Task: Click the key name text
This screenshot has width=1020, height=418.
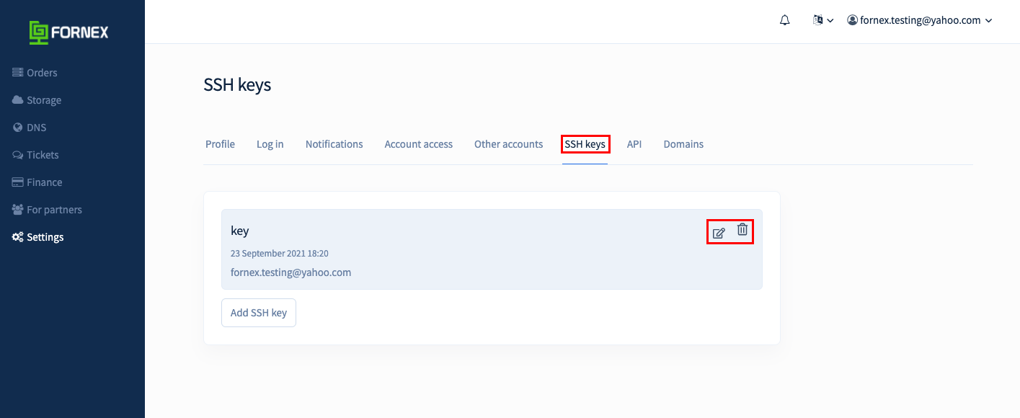Action: click(239, 231)
